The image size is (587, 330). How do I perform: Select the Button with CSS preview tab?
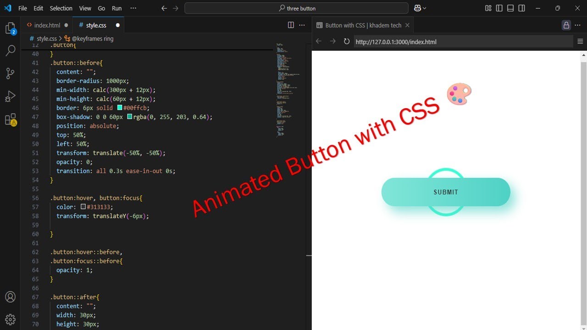tap(363, 25)
